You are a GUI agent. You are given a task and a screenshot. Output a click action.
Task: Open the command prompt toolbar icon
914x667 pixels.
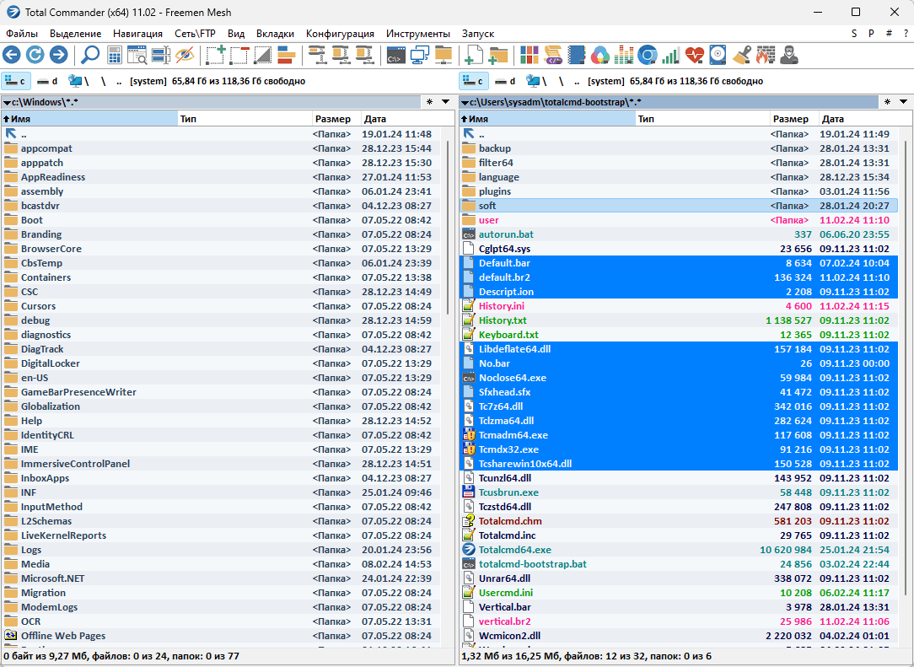395,56
